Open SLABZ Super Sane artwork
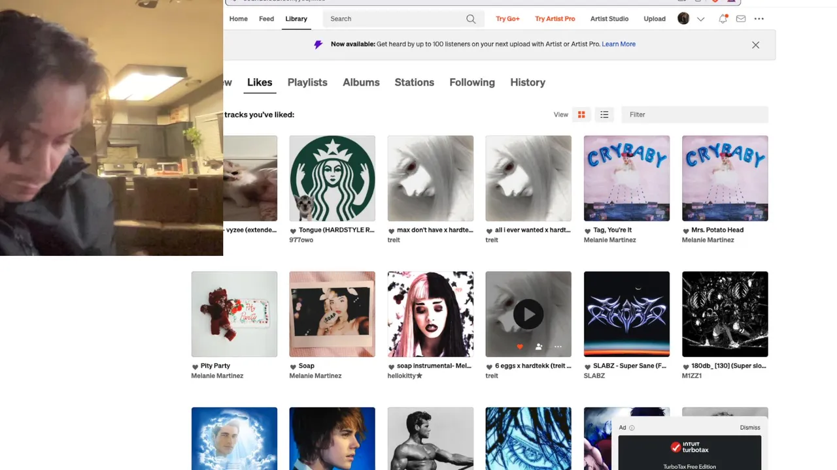Screen dimensions: 837x470 tap(626, 314)
